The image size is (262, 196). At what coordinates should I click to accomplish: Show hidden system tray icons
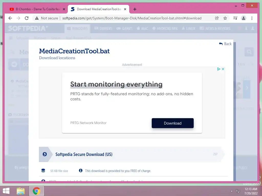[232, 191]
